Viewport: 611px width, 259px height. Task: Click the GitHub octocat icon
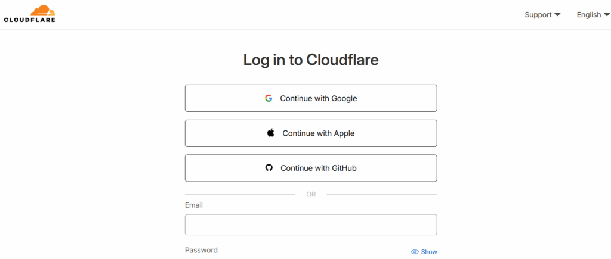(269, 168)
